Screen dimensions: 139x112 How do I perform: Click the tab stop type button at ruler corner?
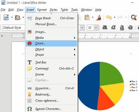2,36
